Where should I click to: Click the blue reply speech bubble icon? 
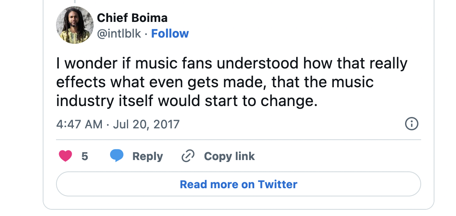(x=117, y=156)
